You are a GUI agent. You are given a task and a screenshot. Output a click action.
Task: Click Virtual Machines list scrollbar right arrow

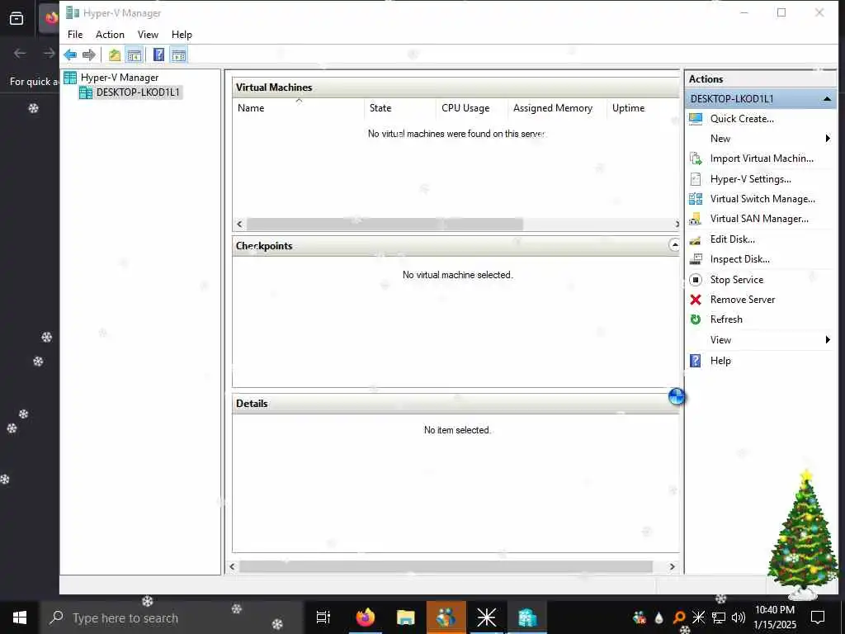click(677, 224)
